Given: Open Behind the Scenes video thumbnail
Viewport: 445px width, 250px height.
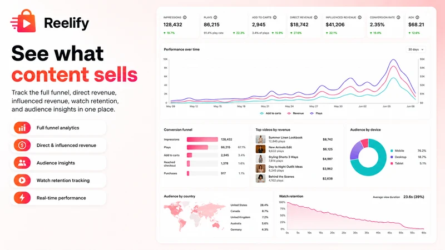Looking at the screenshot, I should click(x=260, y=178).
